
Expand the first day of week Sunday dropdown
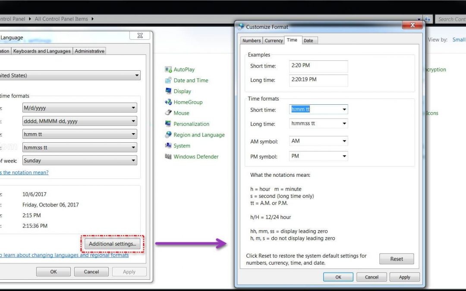[133, 160]
